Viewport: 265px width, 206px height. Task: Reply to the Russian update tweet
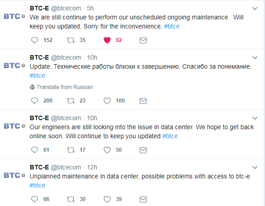tap(35, 101)
